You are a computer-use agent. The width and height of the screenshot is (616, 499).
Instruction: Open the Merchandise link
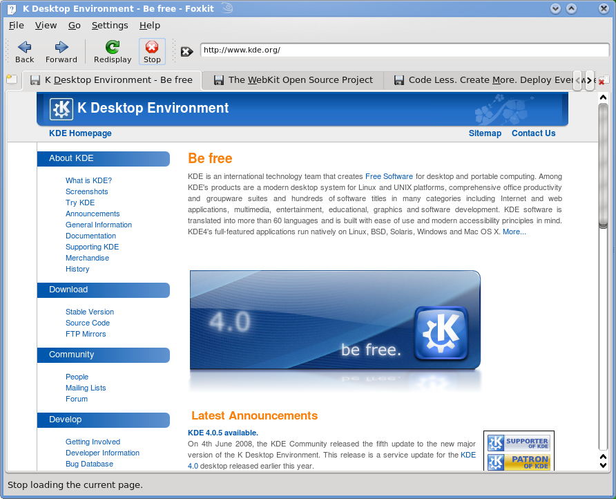click(87, 258)
